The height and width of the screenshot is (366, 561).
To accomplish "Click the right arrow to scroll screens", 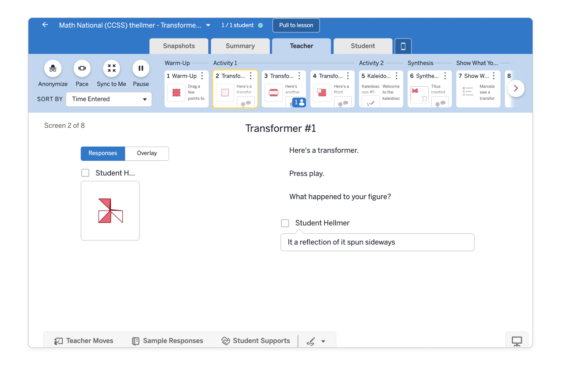I will pyautogui.click(x=516, y=88).
